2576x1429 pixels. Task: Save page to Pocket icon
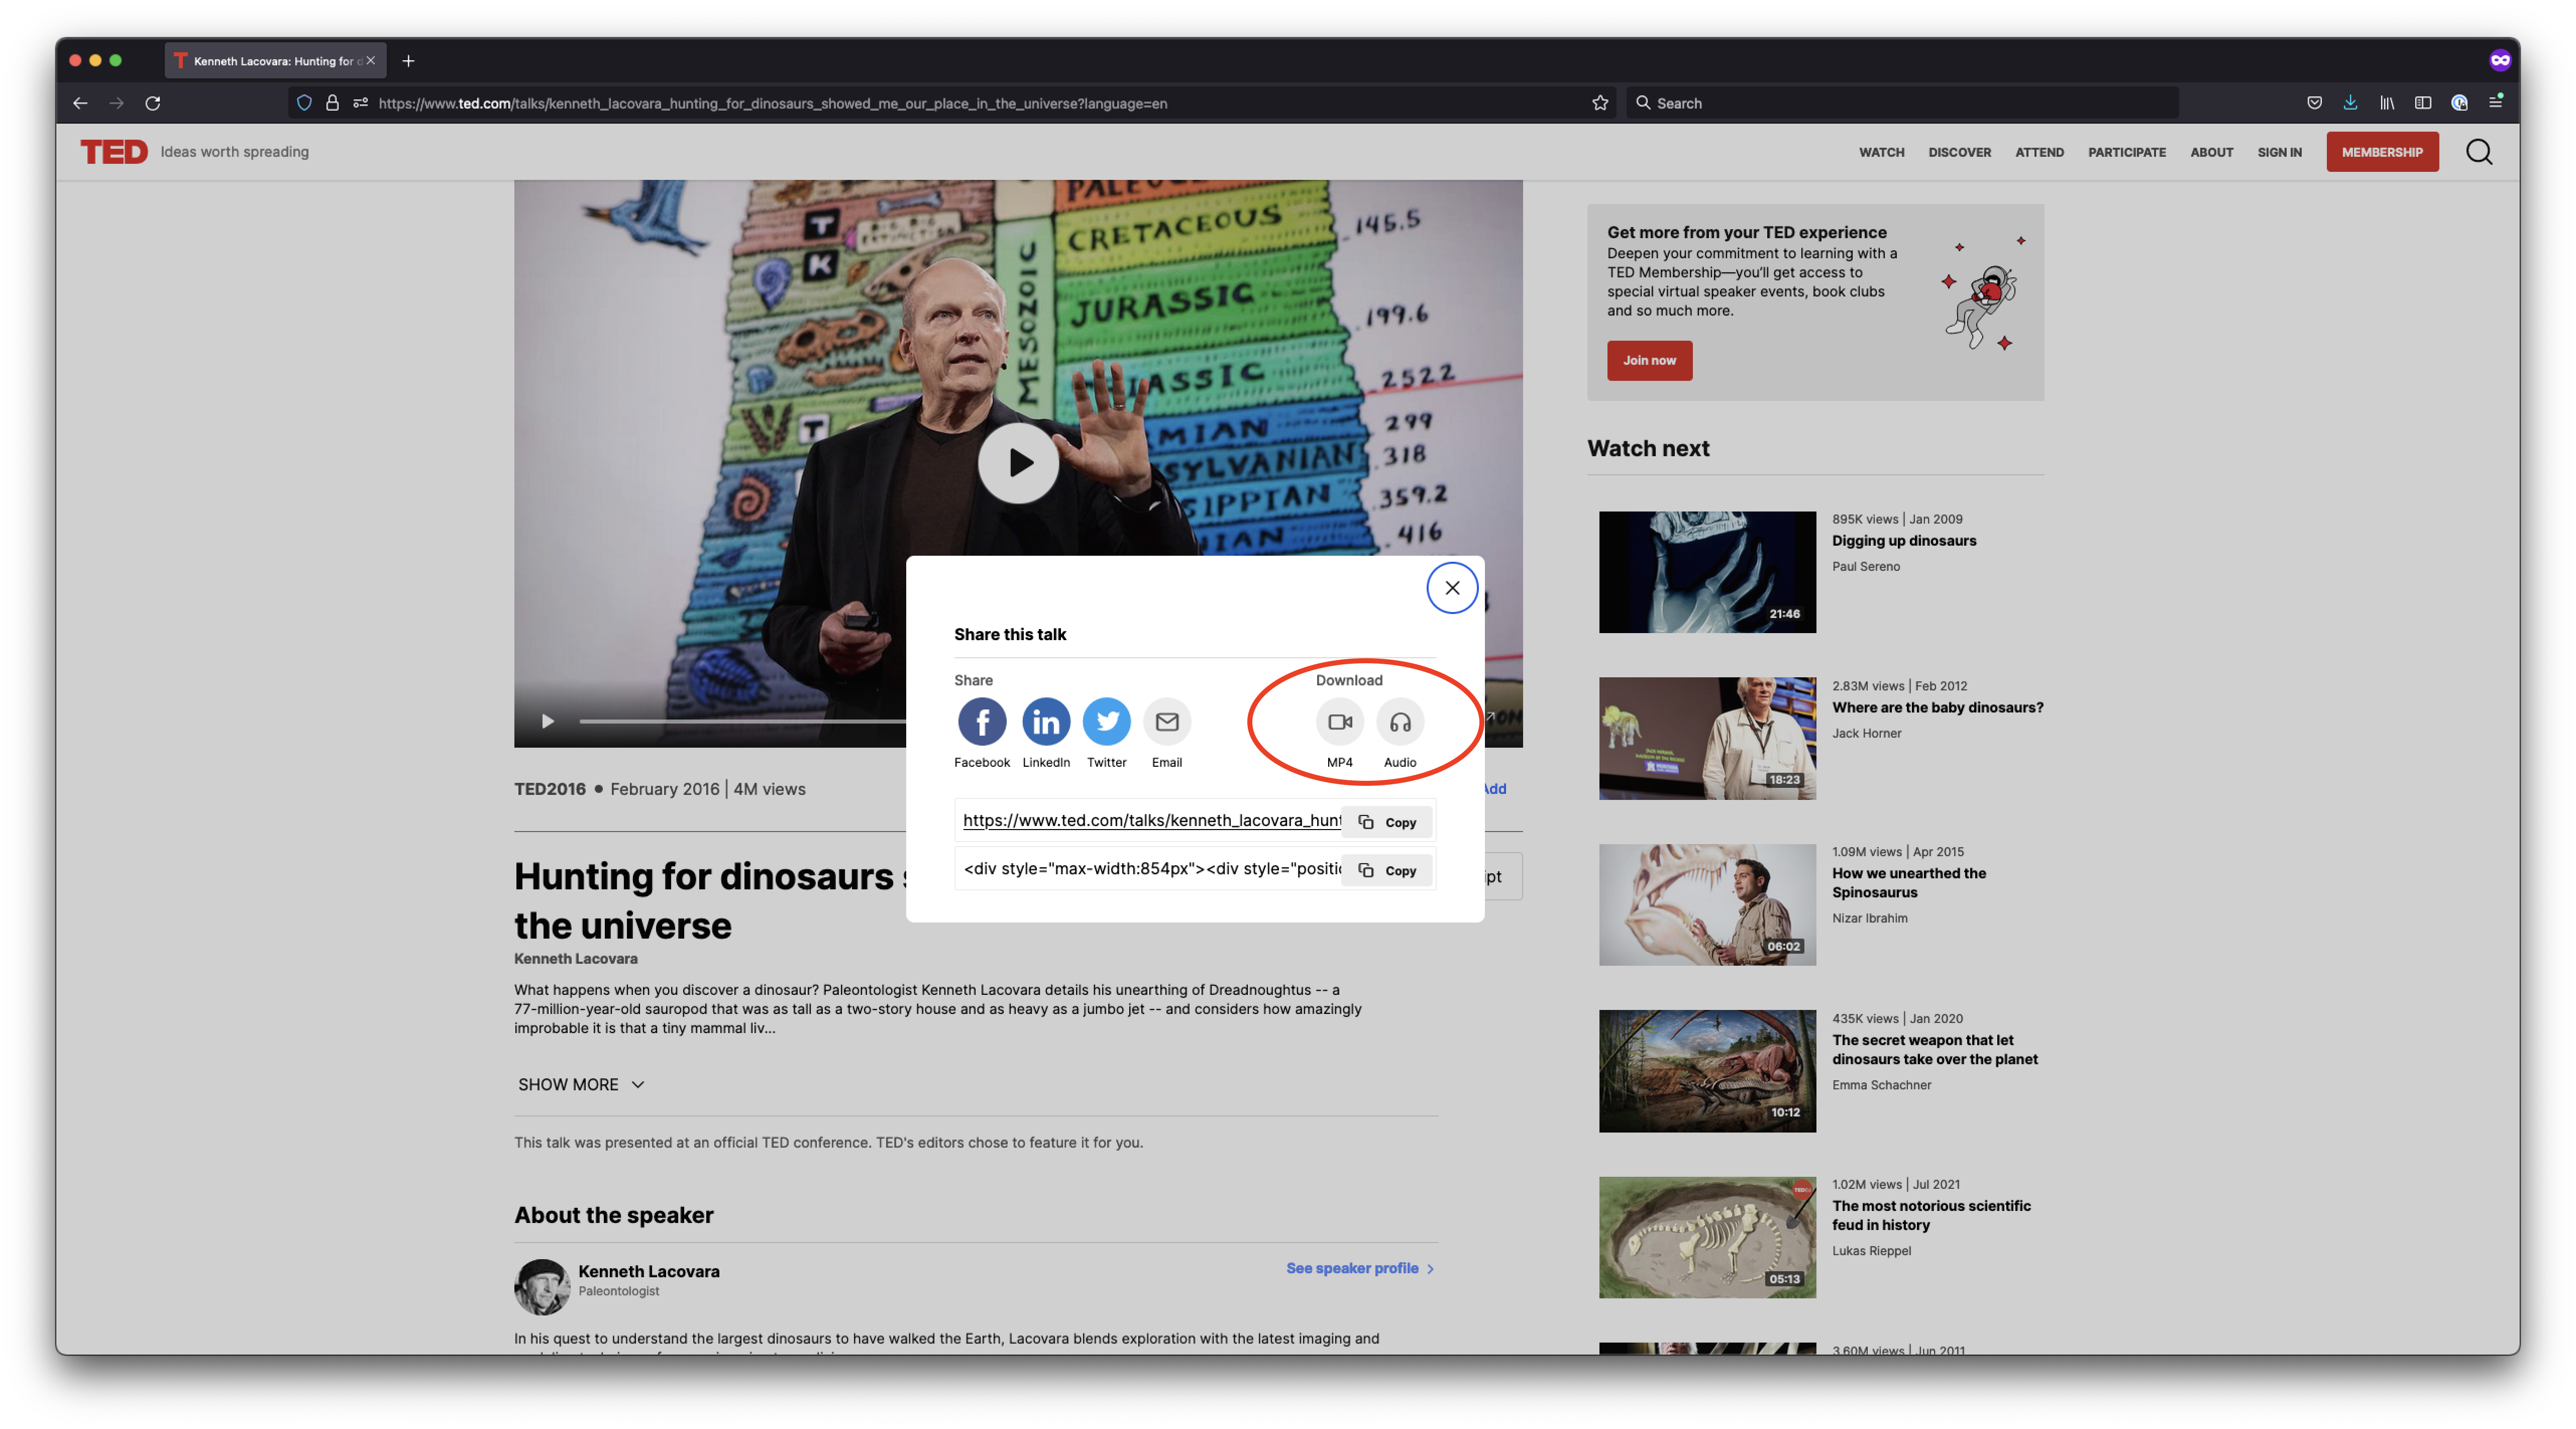pyautogui.click(x=2314, y=103)
